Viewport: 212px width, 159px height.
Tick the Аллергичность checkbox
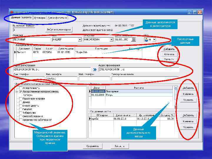(x=21, y=88)
